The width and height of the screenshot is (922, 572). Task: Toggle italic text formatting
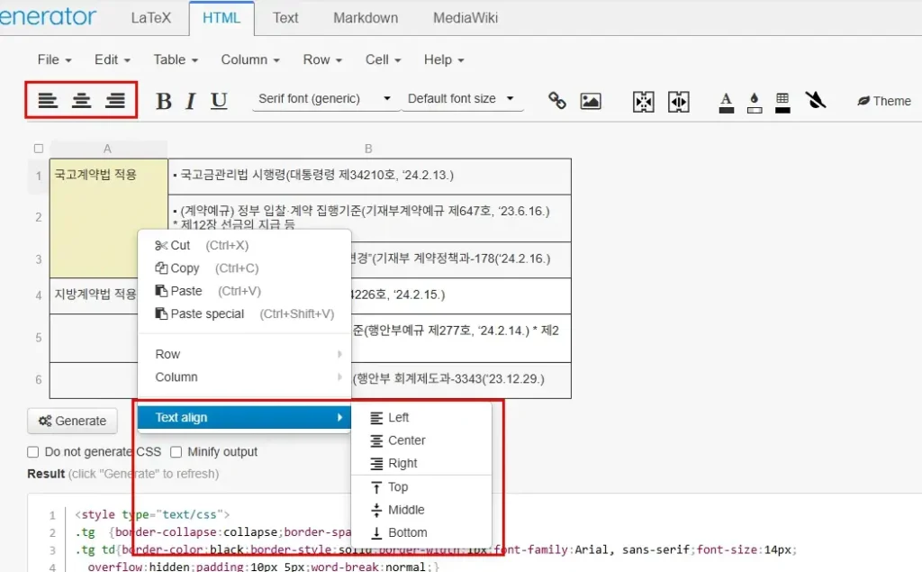(190, 101)
